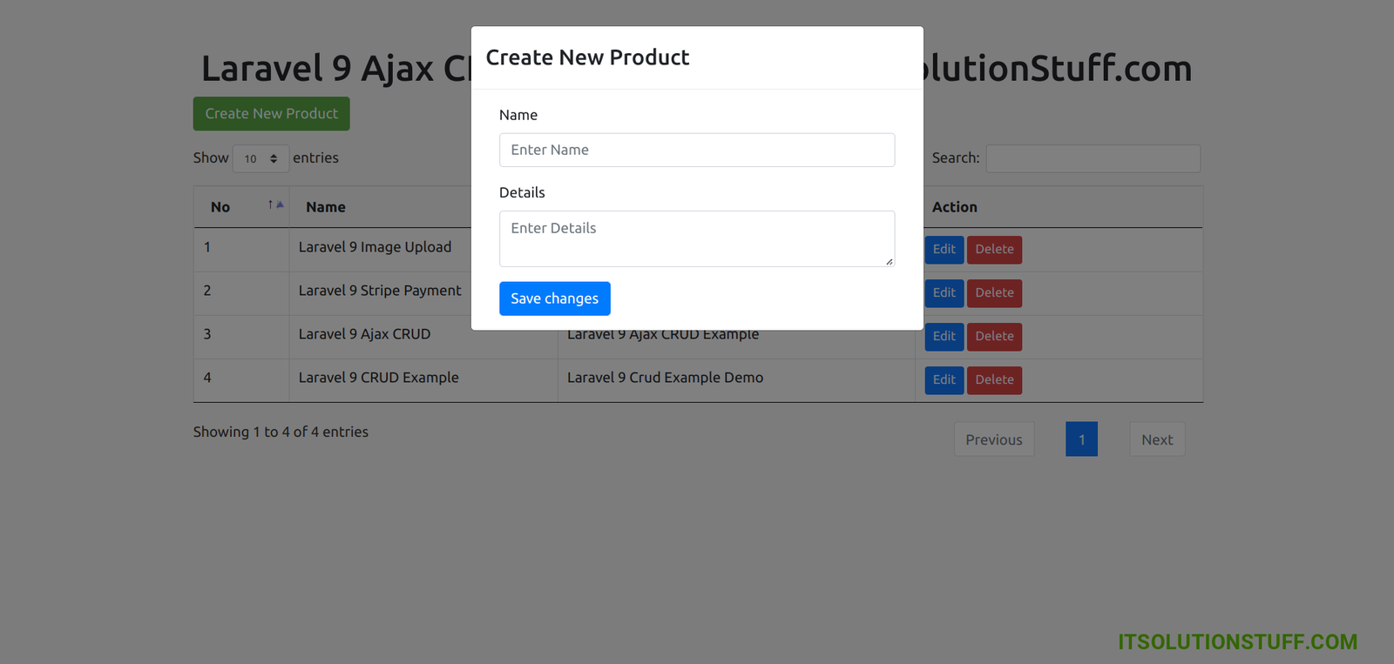The image size is (1394, 664).
Task: Focus the Search input box
Action: (x=1093, y=158)
